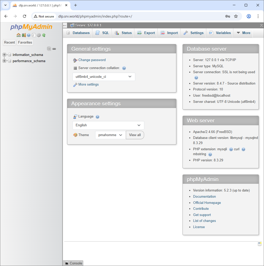Open the pmahomme theme dropdown
Image resolution: width=264 pixels, height=266 pixels.
(110, 135)
